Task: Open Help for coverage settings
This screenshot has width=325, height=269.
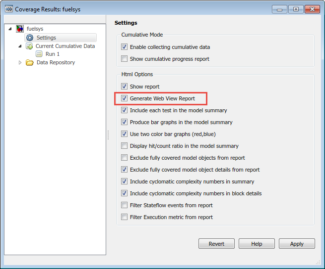Action: coord(257,244)
